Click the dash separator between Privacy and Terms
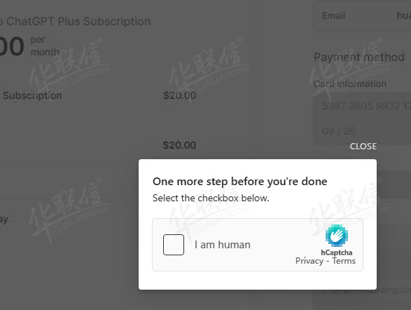411x310 pixels. pos(328,261)
